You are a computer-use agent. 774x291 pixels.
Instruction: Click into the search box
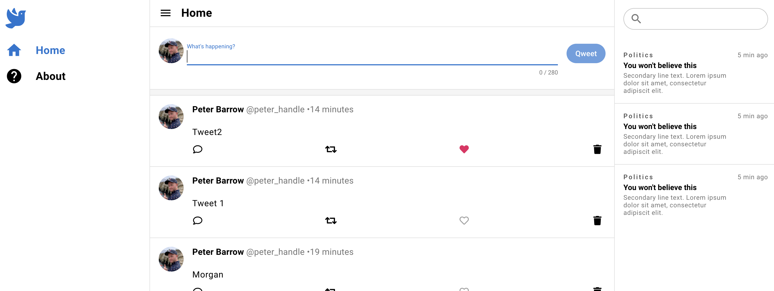(695, 19)
